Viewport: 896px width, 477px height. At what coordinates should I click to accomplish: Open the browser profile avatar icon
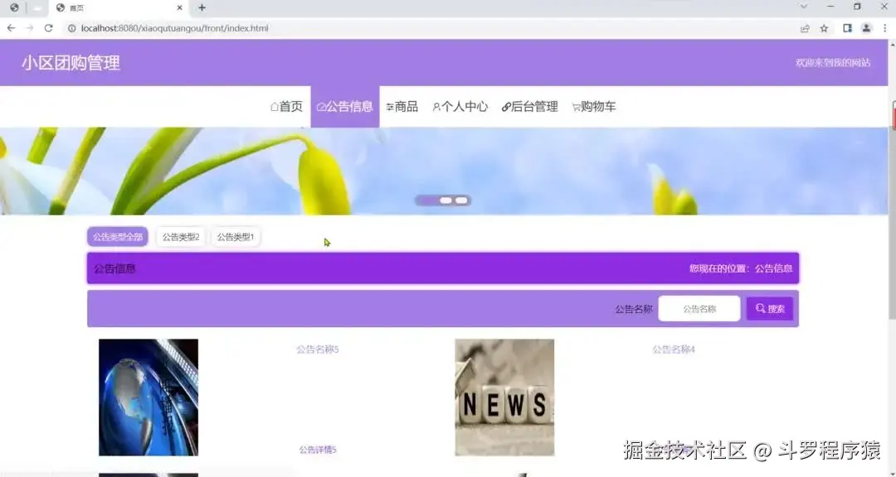pyautogui.click(x=866, y=28)
